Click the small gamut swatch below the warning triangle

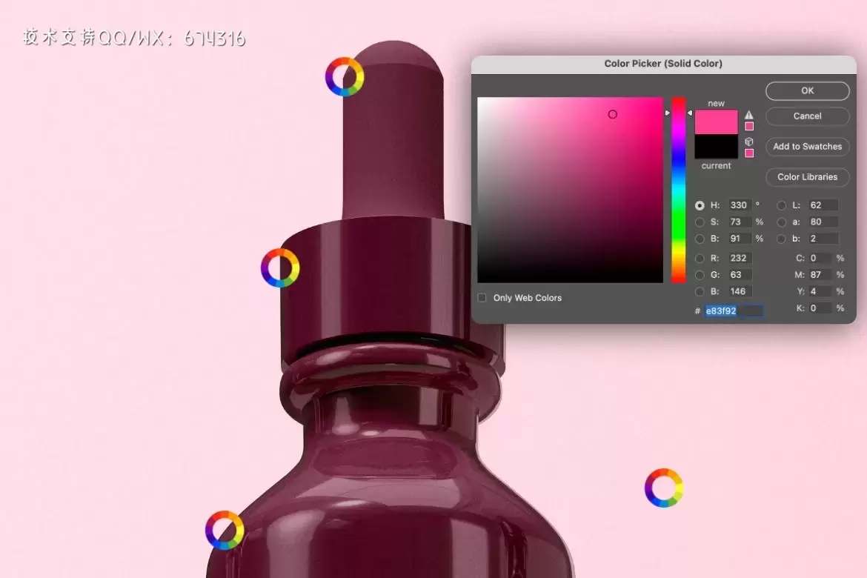point(749,127)
